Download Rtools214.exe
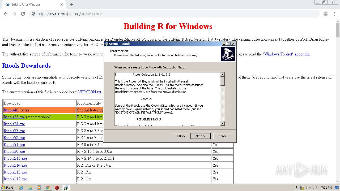This screenshot has width=340, height=191. click(x=15, y=165)
